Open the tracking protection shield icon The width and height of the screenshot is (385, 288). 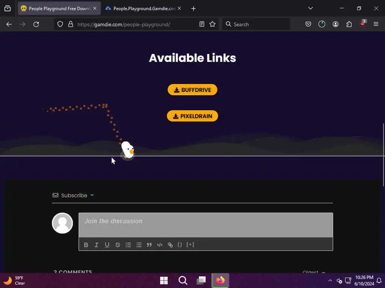coord(60,24)
